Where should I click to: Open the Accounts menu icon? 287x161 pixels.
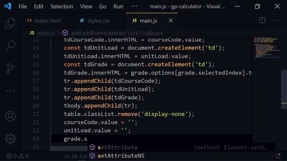tap(10, 116)
